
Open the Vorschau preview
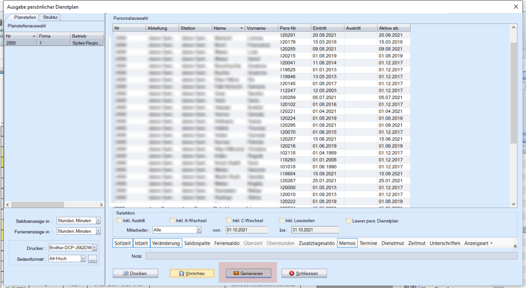192,273
